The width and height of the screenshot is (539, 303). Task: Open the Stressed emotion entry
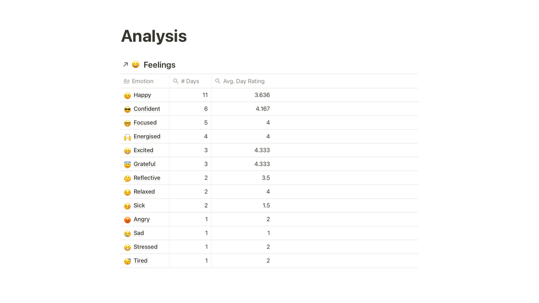coord(145,247)
